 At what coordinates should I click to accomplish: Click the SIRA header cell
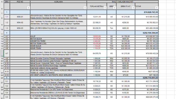pyautogui.click(x=7, y=2)
